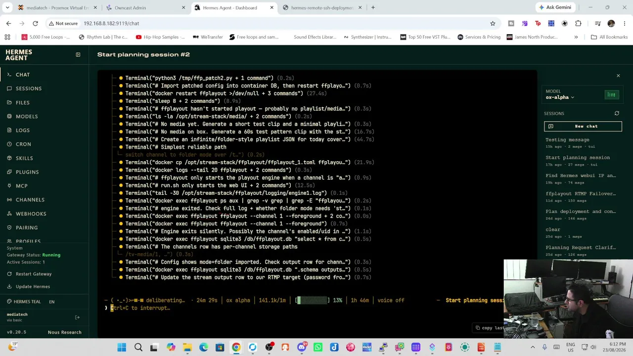Screen dimensions: 633x356
Task: Switch to the hermes-remote-ssh-deployment tab
Action: click(322, 7)
